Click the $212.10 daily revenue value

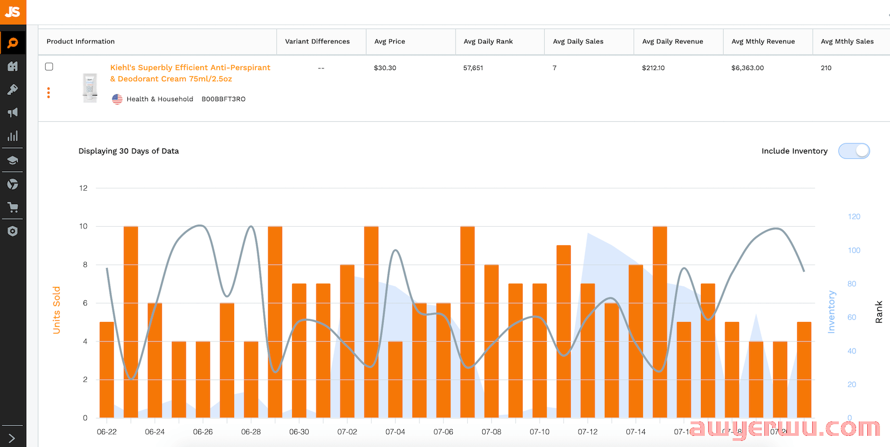tap(653, 68)
